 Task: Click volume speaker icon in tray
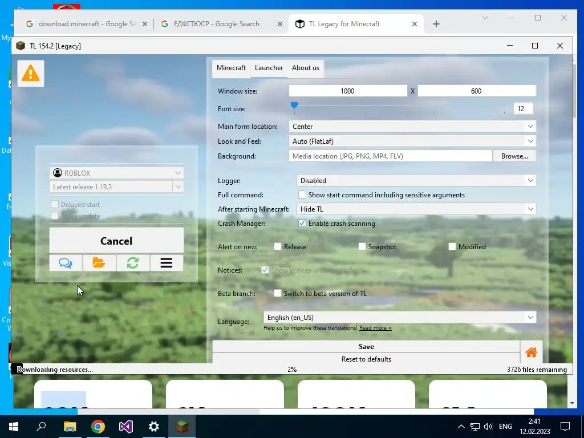[x=488, y=427]
